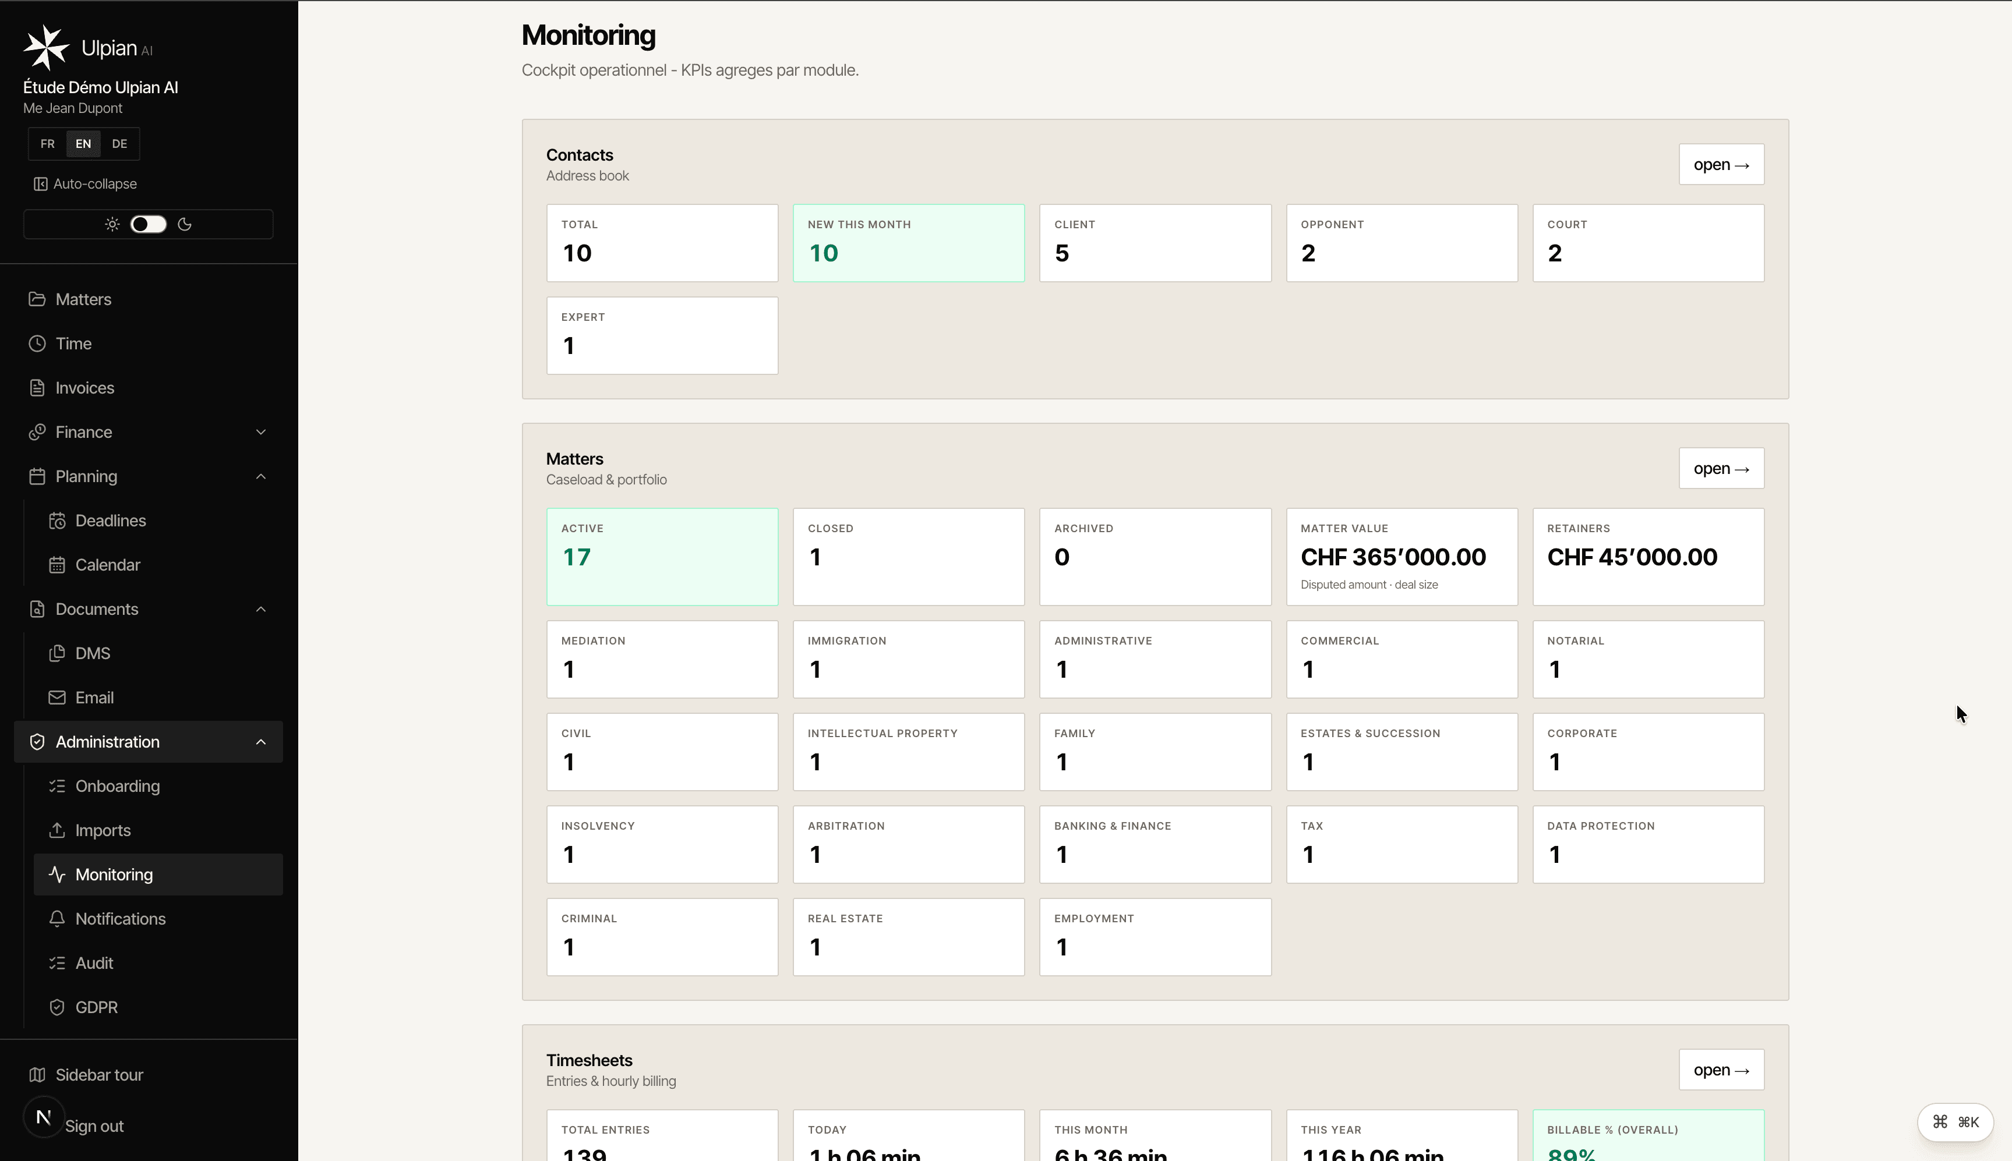Click the Data Protection matters tile

(1648, 844)
